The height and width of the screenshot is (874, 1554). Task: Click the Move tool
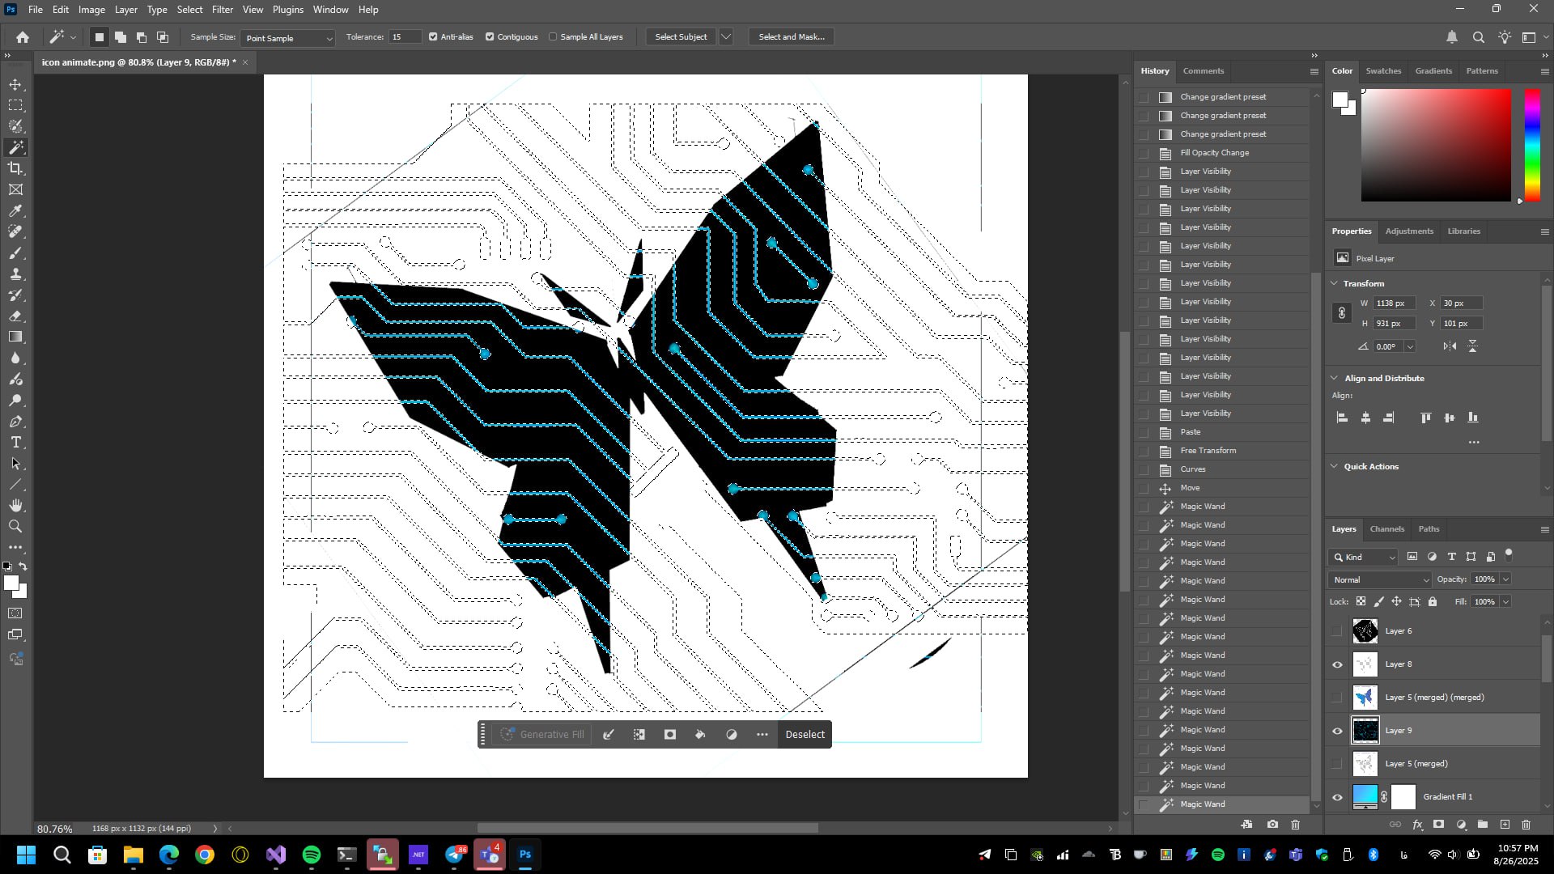click(x=15, y=84)
